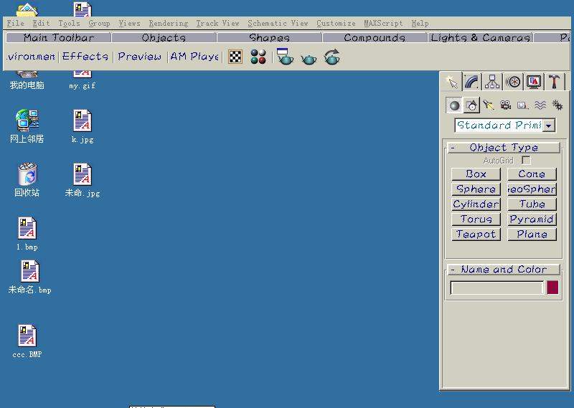Select the Cameras category icon
Image resolution: width=574 pixels, height=408 pixels.
coord(506,105)
